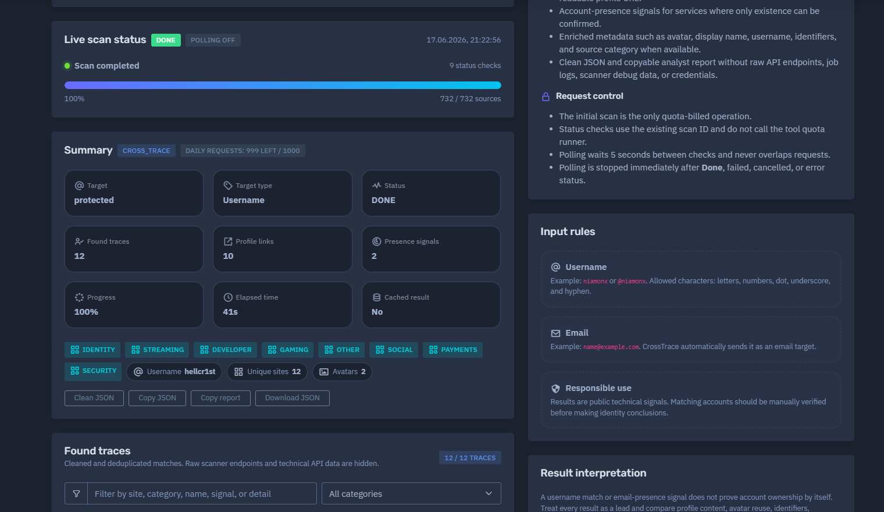884x512 pixels.
Task: Click the Found traces person icon
Action: tap(79, 241)
